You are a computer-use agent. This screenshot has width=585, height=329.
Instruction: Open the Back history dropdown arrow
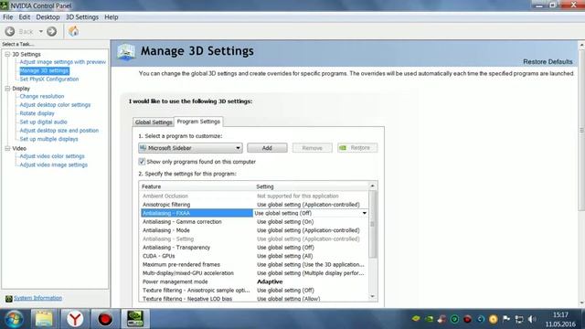[41, 32]
